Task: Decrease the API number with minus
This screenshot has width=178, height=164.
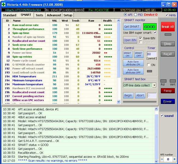Action: (x=162, y=159)
